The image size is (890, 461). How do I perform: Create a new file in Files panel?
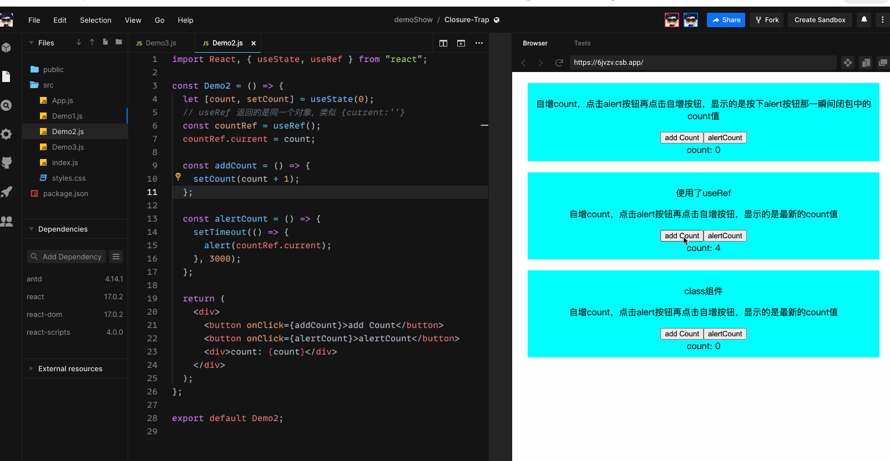tap(105, 42)
